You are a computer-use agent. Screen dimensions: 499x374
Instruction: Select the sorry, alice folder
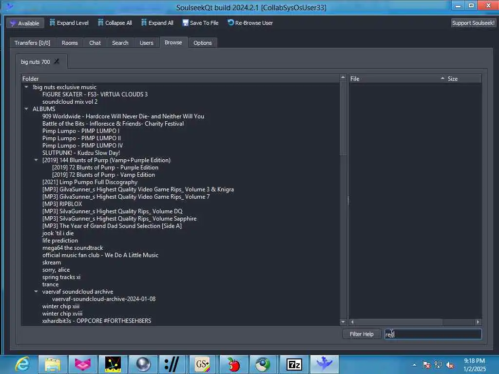click(x=56, y=270)
